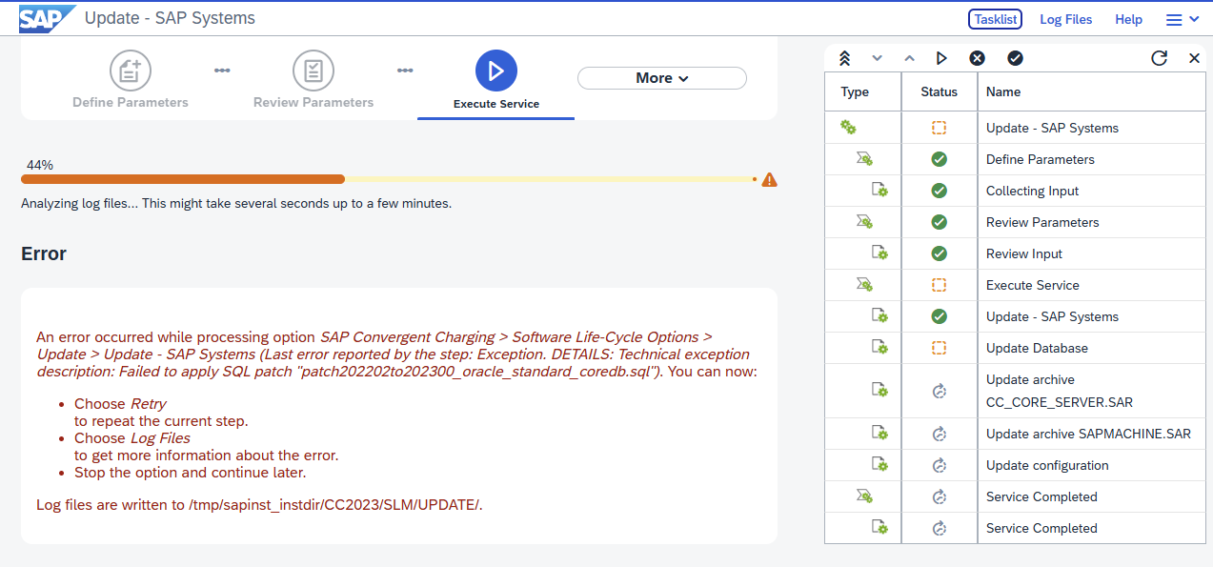The height and width of the screenshot is (567, 1213).
Task: Click tasklist move-down chevron
Action: pos(878,58)
